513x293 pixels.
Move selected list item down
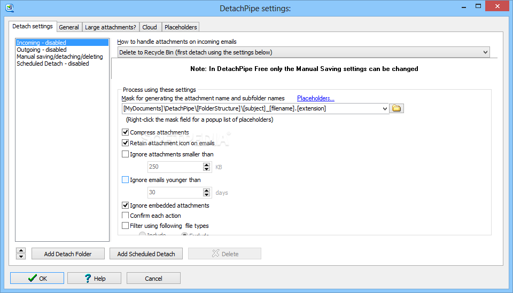21,256
